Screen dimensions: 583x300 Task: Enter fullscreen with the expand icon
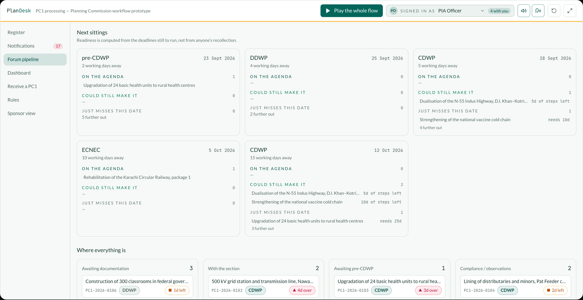[x=570, y=11]
